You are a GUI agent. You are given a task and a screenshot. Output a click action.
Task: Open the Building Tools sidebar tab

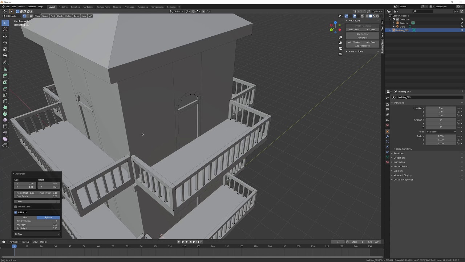[382, 46]
